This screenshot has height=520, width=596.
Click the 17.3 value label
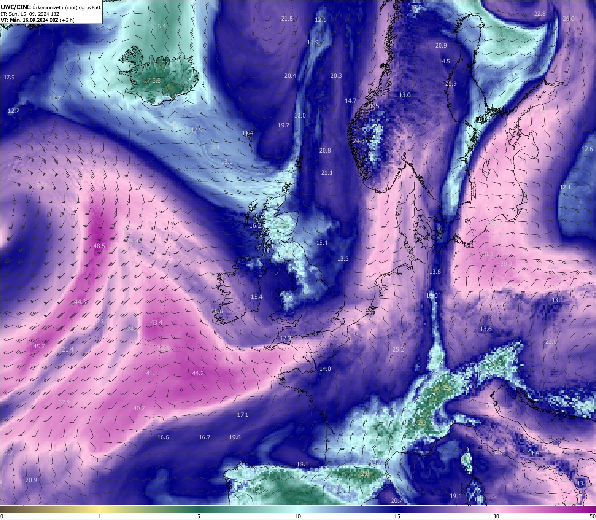coord(285,338)
